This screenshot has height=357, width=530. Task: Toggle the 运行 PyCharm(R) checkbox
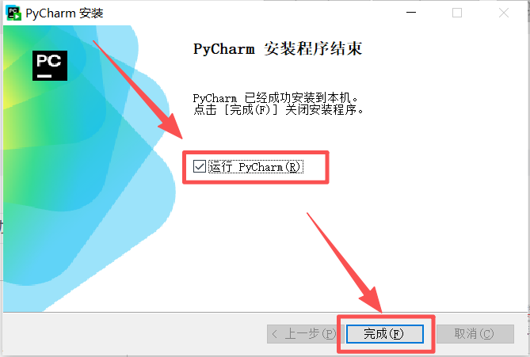click(199, 166)
